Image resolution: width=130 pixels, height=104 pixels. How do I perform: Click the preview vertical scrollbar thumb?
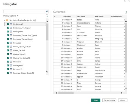click(x=126, y=48)
